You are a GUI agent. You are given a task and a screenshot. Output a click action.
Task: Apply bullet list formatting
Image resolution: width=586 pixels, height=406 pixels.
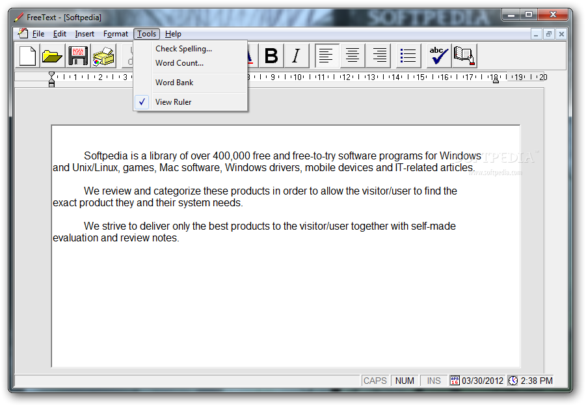tap(408, 56)
